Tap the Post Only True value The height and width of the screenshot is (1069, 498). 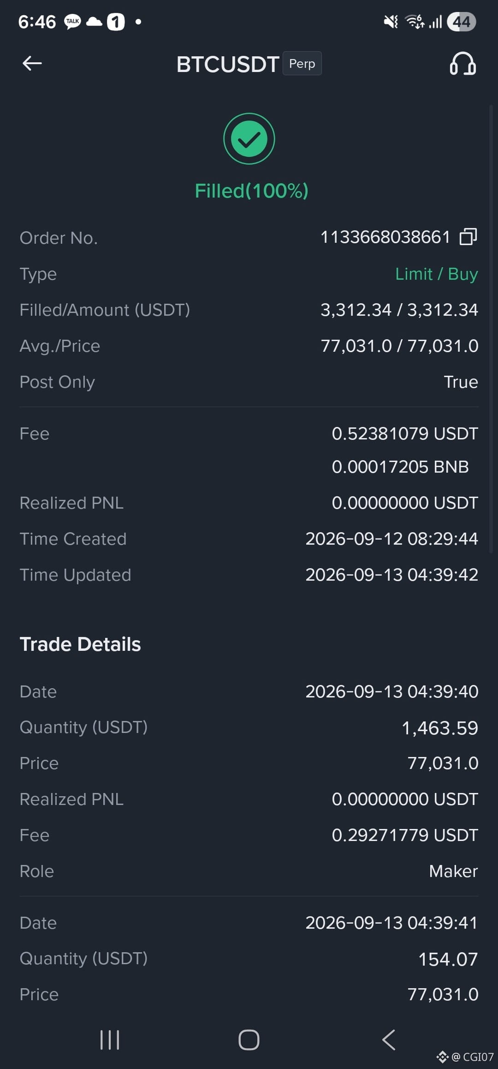pyautogui.click(x=461, y=382)
